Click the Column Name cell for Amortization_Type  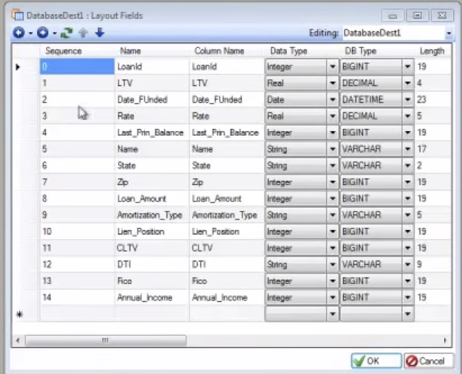pos(225,215)
